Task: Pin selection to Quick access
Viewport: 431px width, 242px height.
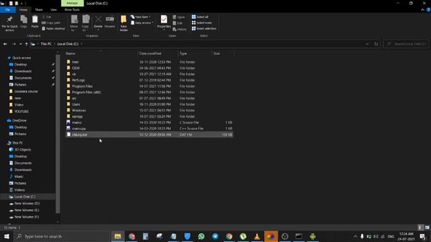Action: (x=9, y=23)
